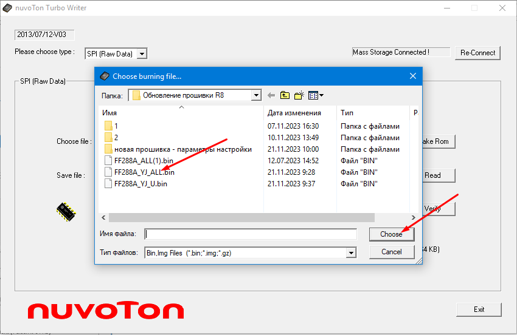Select the FF288A_ALL(1).bin file

(x=143, y=161)
